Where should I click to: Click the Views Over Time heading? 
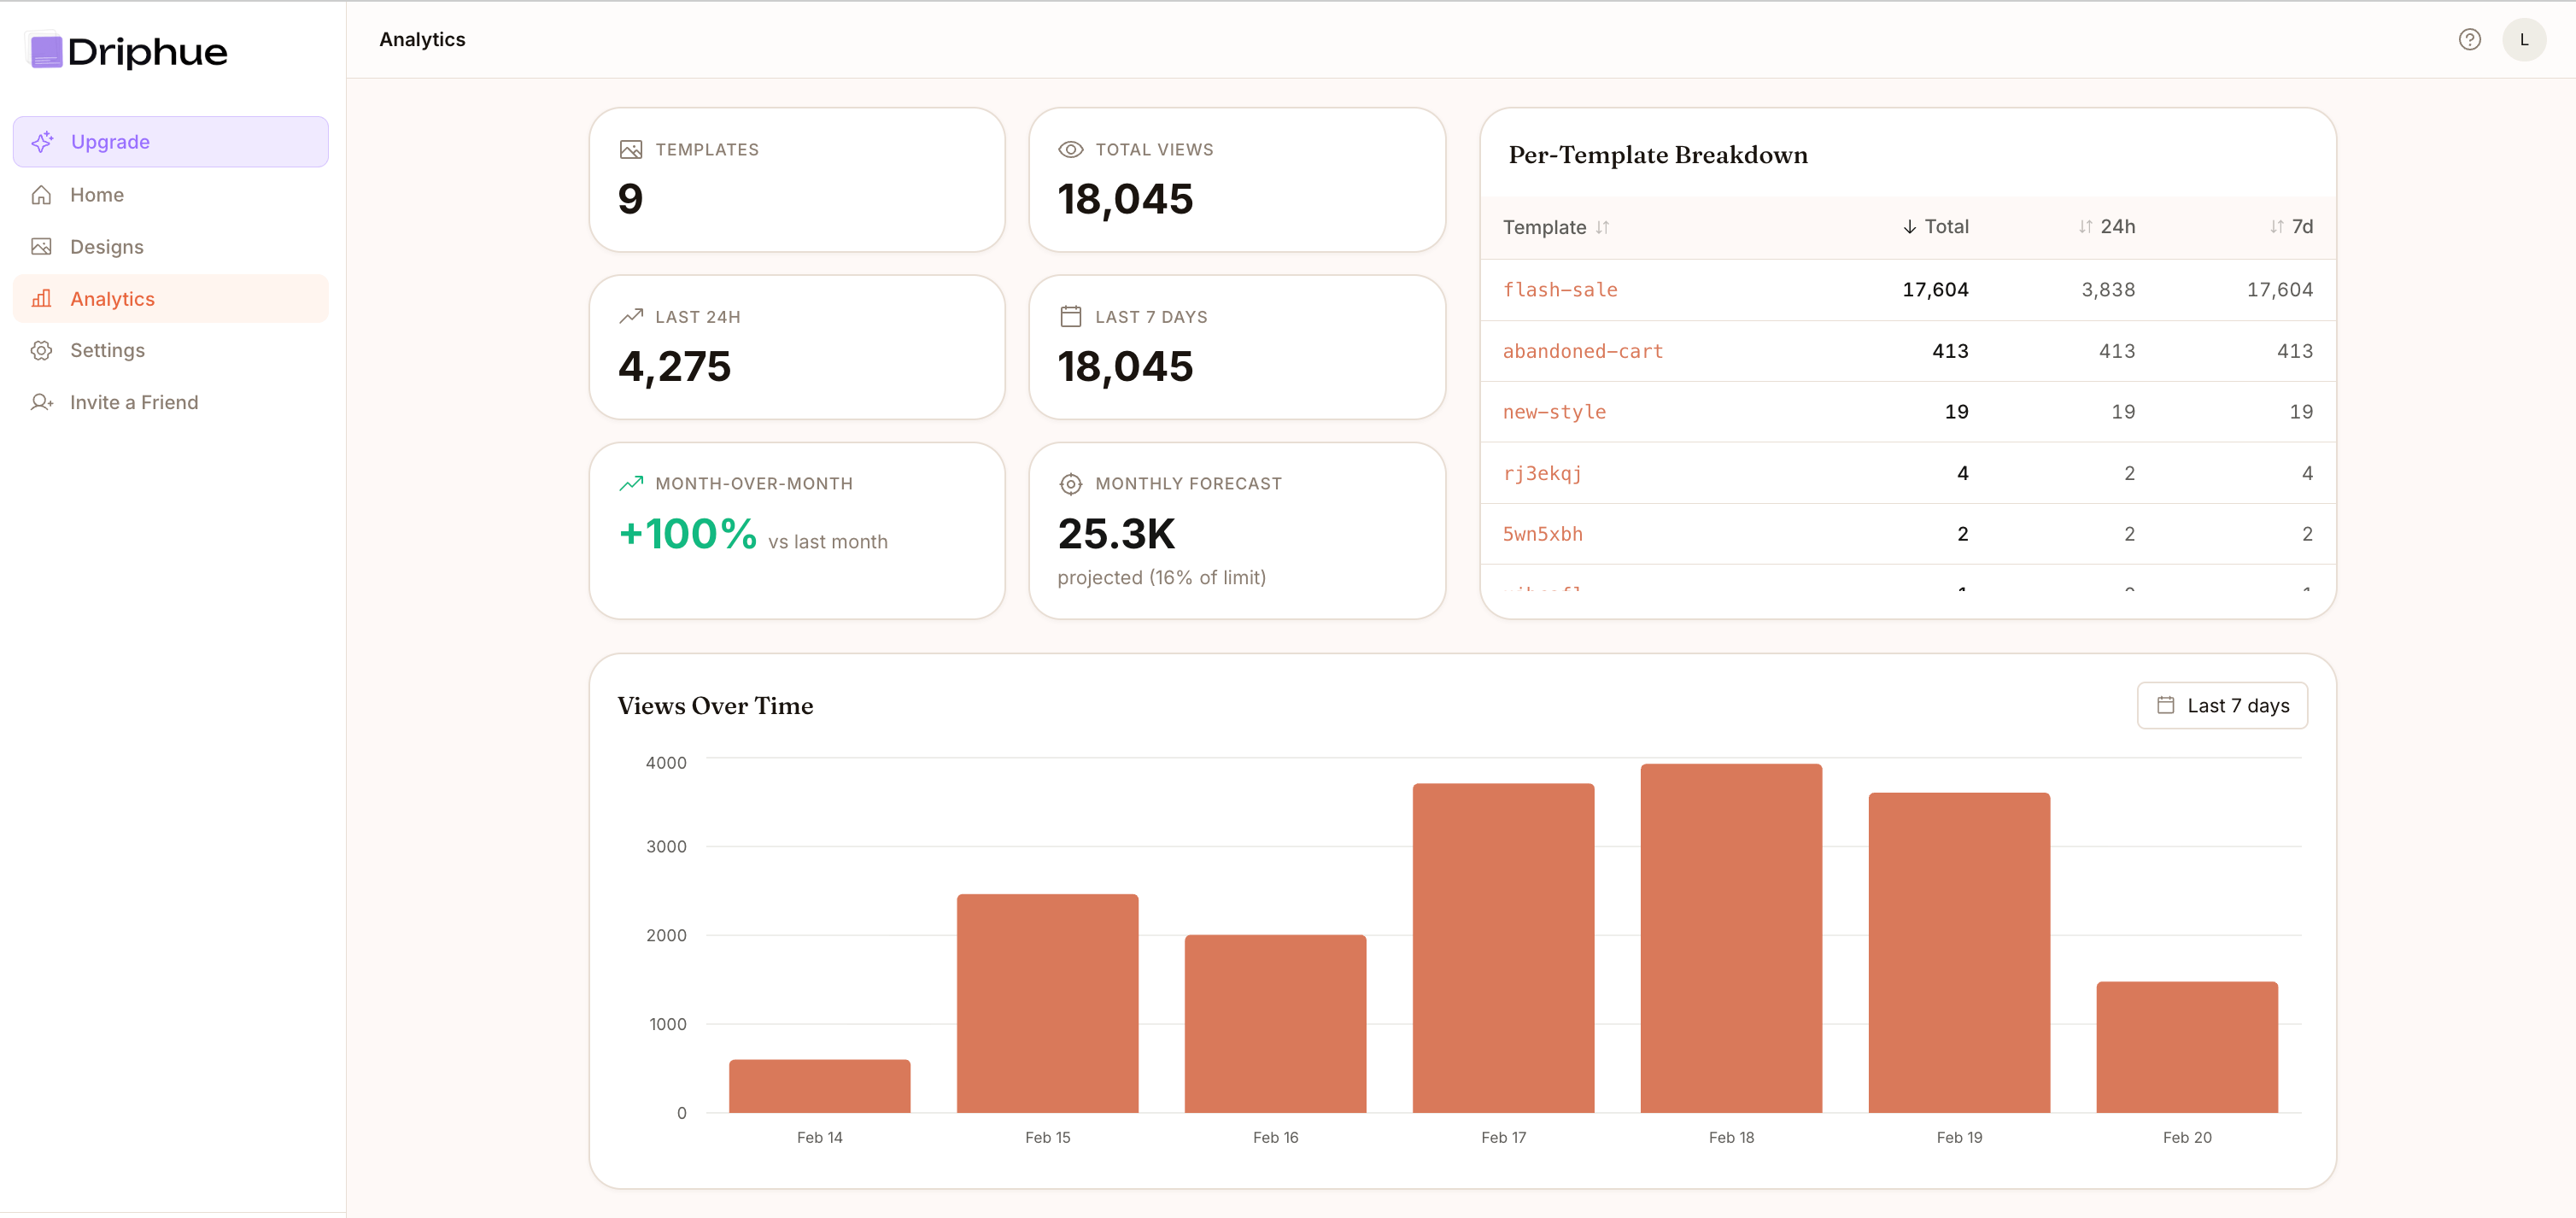[x=716, y=706]
